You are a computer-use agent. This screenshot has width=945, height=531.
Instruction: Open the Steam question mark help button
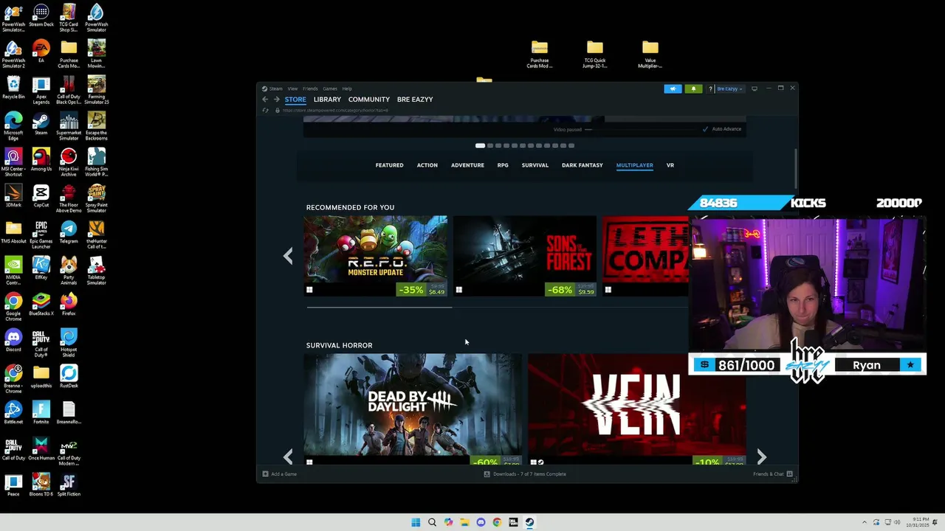point(710,88)
